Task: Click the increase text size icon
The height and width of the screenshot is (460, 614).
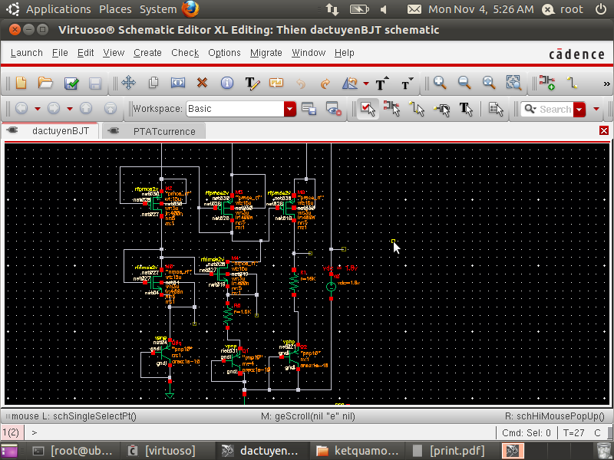Action: point(381,83)
